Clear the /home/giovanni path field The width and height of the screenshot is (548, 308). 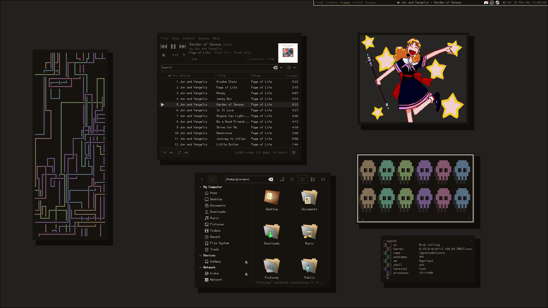click(271, 179)
